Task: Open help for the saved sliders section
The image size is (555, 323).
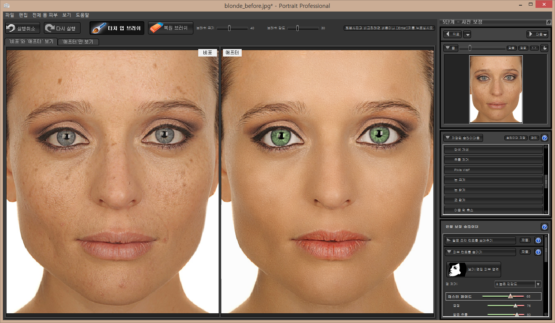Action: (x=545, y=138)
